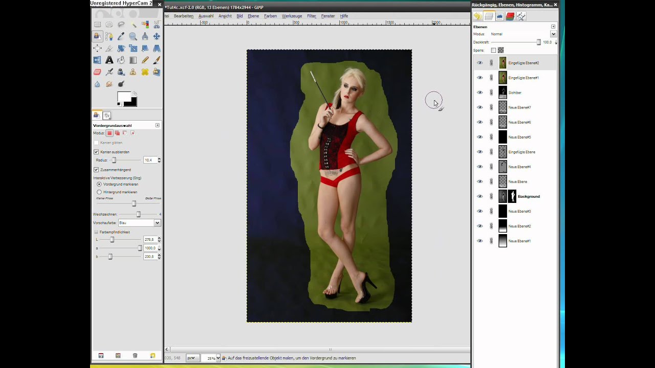Hide the Neue Ebene#7 layer

(x=479, y=107)
